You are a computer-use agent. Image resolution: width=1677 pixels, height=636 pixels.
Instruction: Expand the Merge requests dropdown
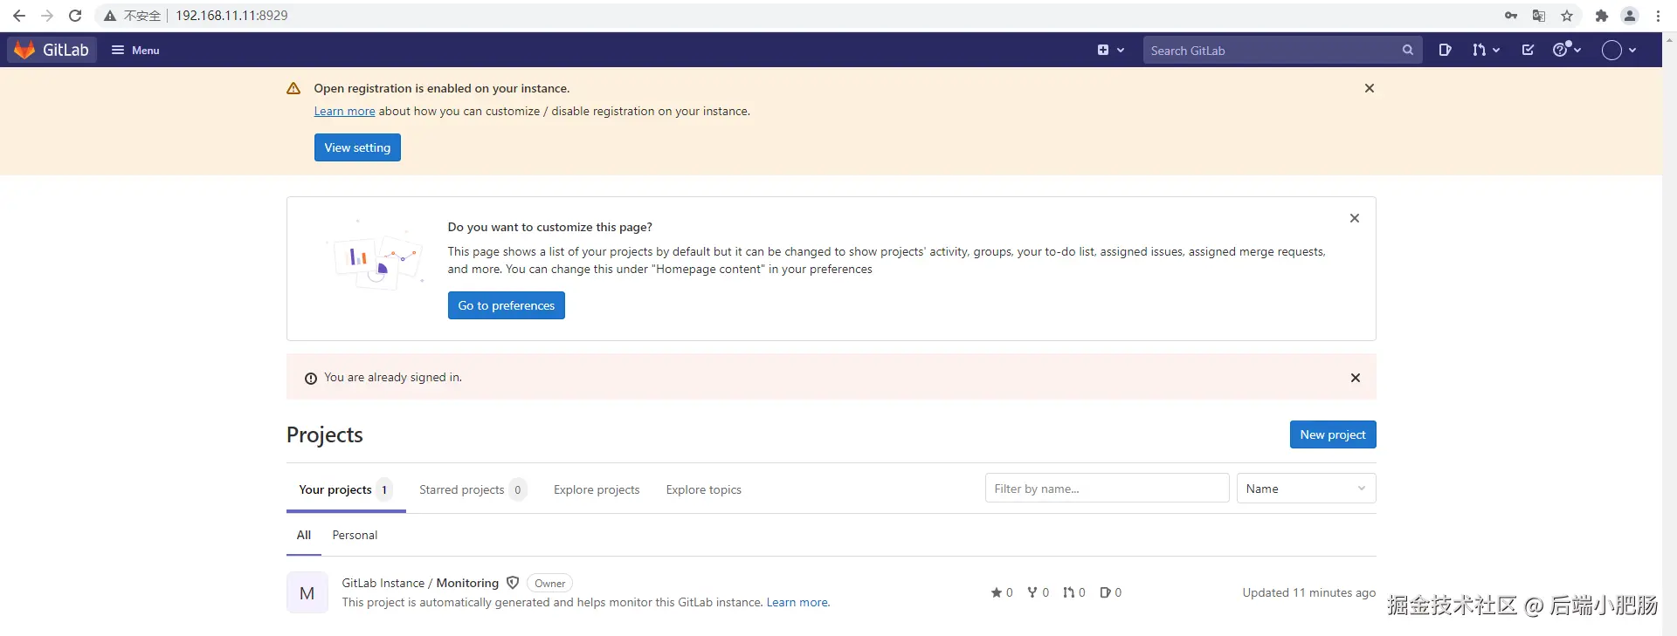pos(1486,51)
